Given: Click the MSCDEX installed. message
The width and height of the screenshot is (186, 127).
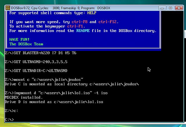Looking at the screenshot, I should pos(24,97).
